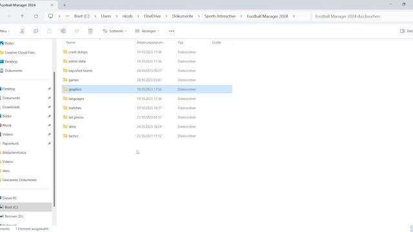413x232 pixels.
Task: Select Recover (D:) drive in navigation pane
Action: tap(14, 217)
